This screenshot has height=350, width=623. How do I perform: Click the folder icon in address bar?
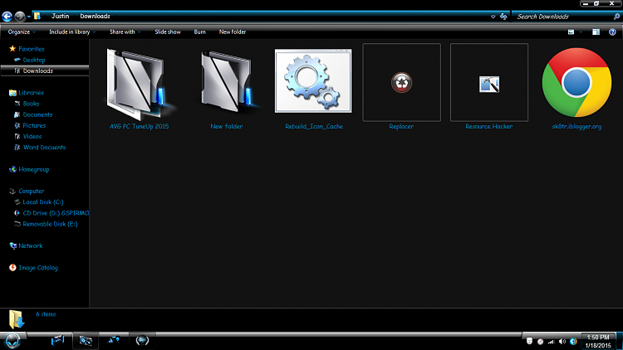coord(37,16)
